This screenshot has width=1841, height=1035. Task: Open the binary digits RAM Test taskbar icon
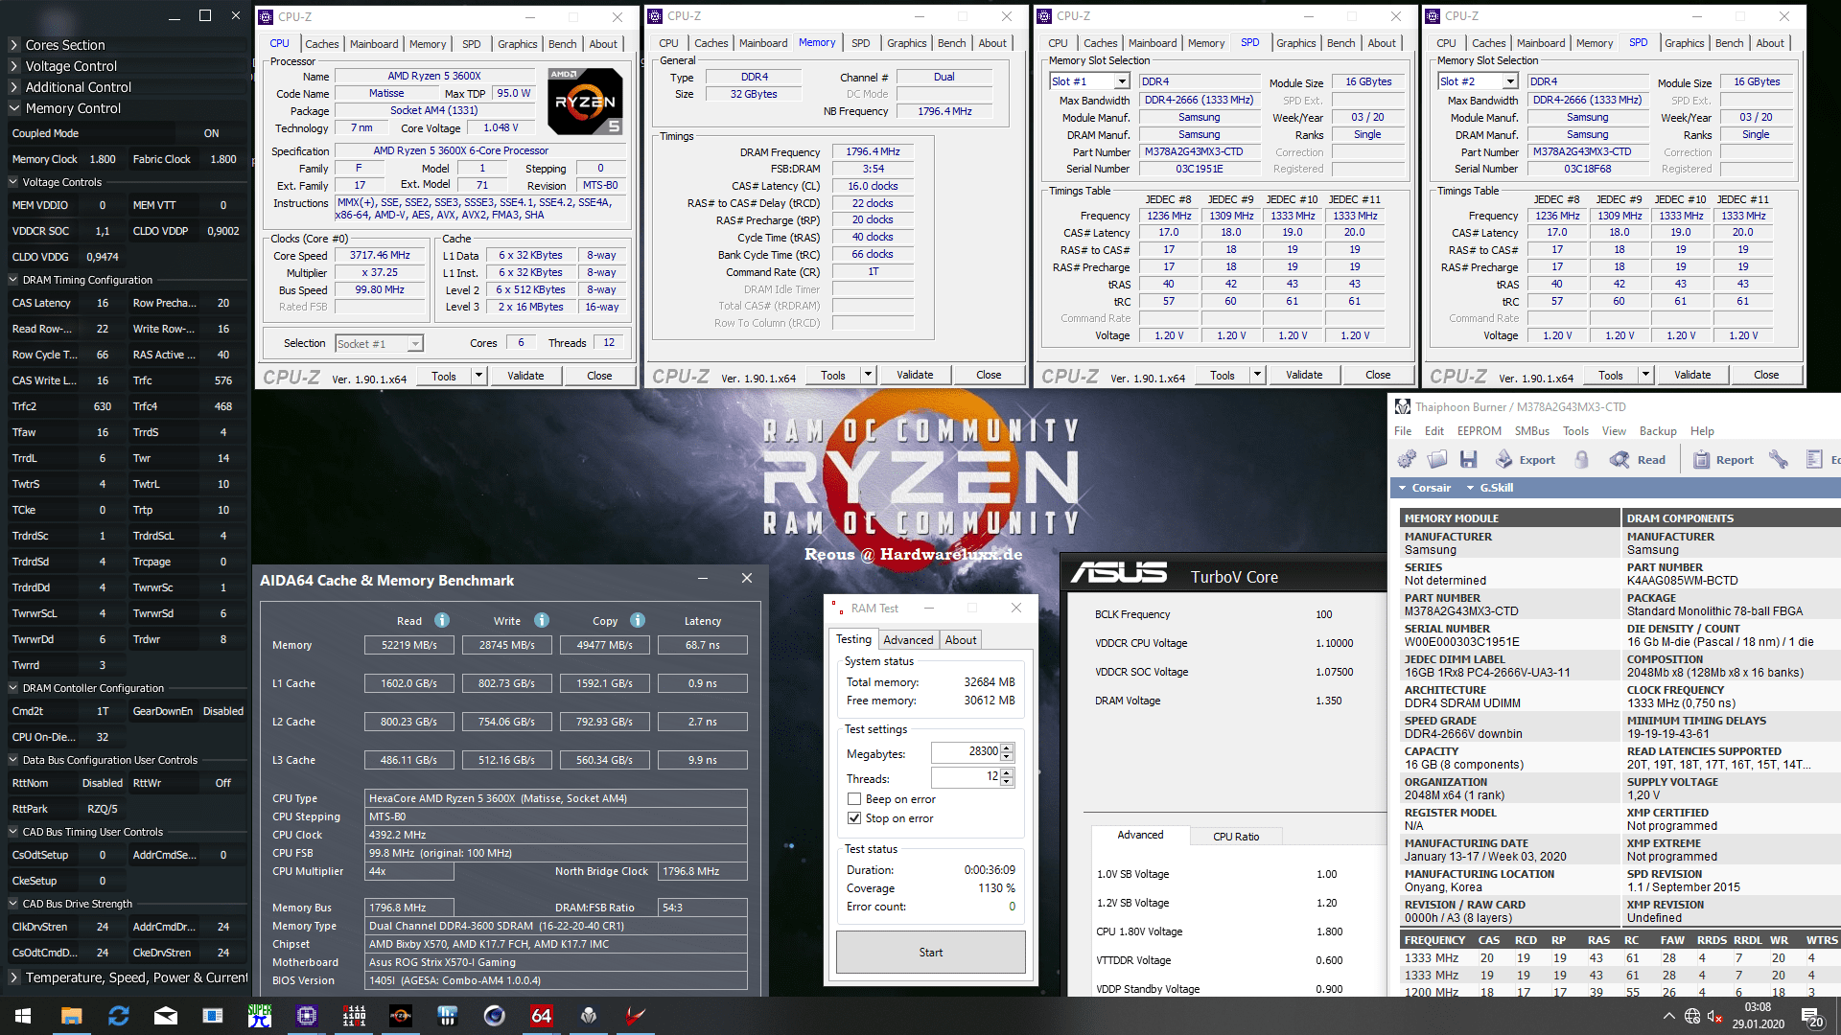[x=354, y=1016]
